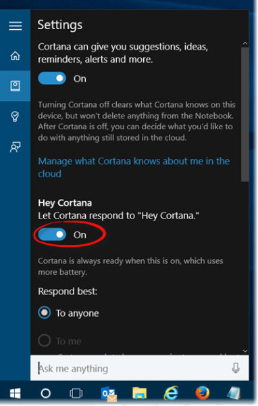Launch Internet Explorer from the taskbar
Viewport: 258px width, 406px height.
(x=171, y=393)
